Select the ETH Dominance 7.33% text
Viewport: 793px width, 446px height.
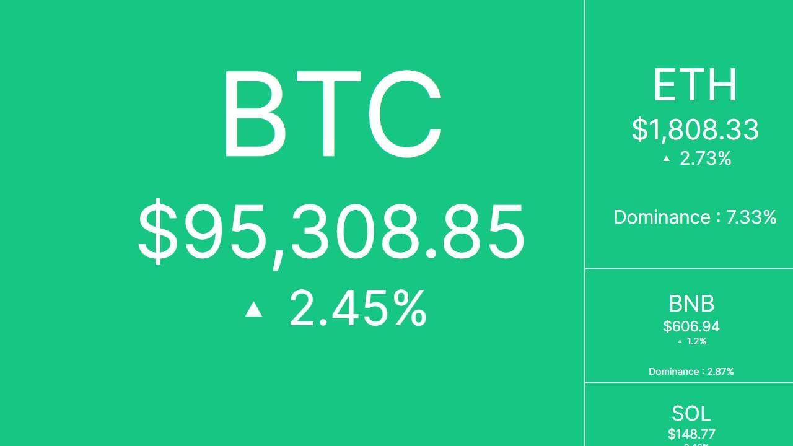click(x=694, y=217)
